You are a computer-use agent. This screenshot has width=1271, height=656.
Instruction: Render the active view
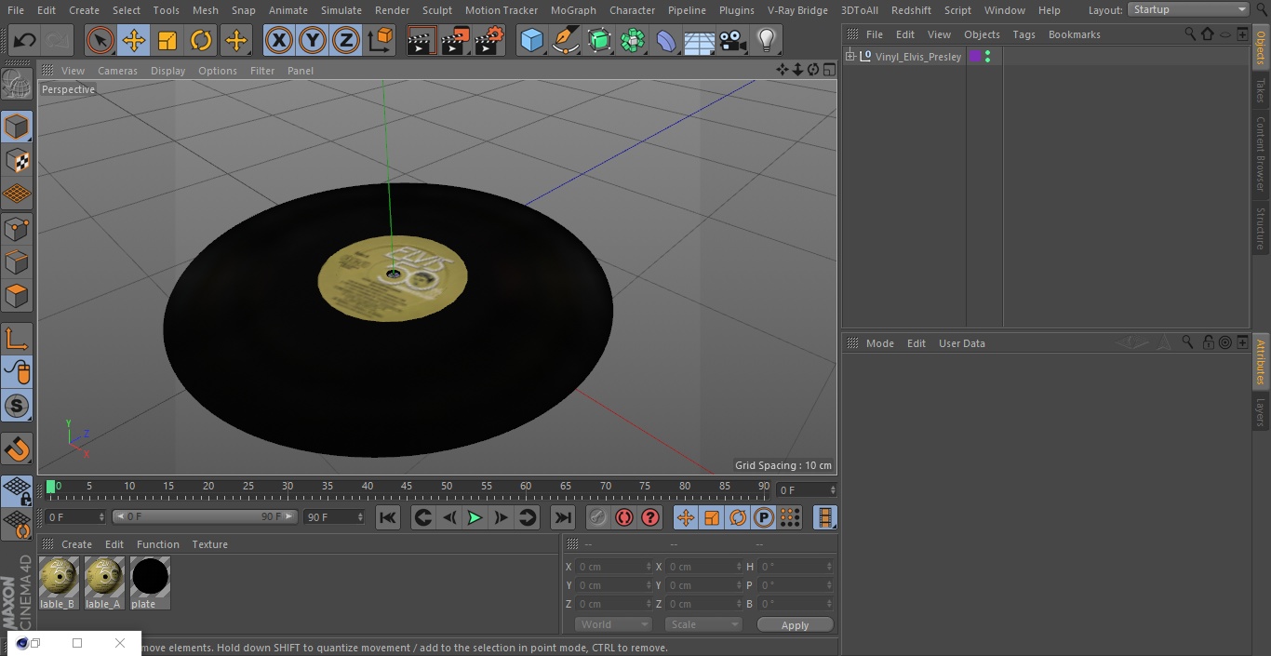pos(421,41)
